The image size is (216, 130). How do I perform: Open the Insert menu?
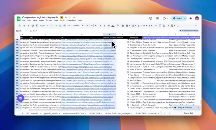(41, 20)
